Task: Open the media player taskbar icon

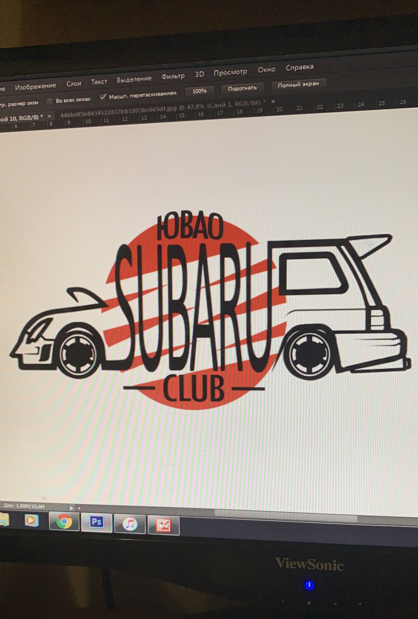Action: (x=31, y=520)
